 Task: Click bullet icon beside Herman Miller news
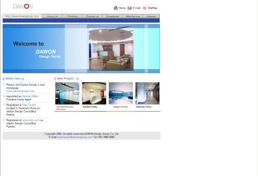point(4,96)
